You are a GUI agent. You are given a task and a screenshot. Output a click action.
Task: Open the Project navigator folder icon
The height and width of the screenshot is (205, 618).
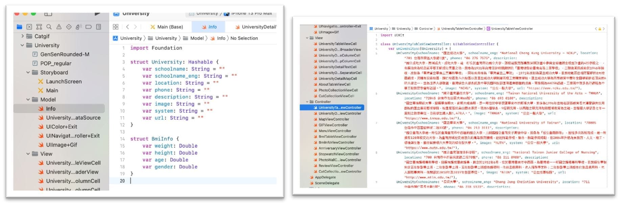pyautogui.click(x=19, y=27)
